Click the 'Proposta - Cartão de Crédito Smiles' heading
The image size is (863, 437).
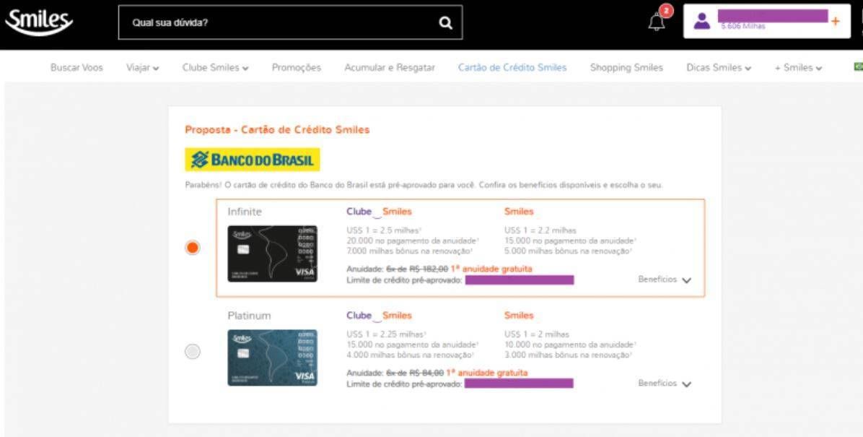(277, 130)
